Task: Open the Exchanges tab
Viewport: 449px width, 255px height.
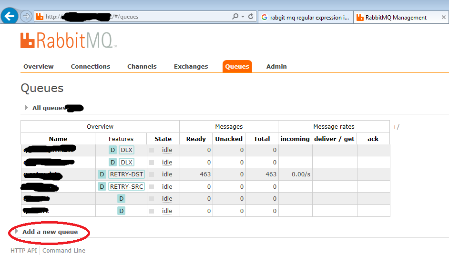Action: click(x=191, y=66)
